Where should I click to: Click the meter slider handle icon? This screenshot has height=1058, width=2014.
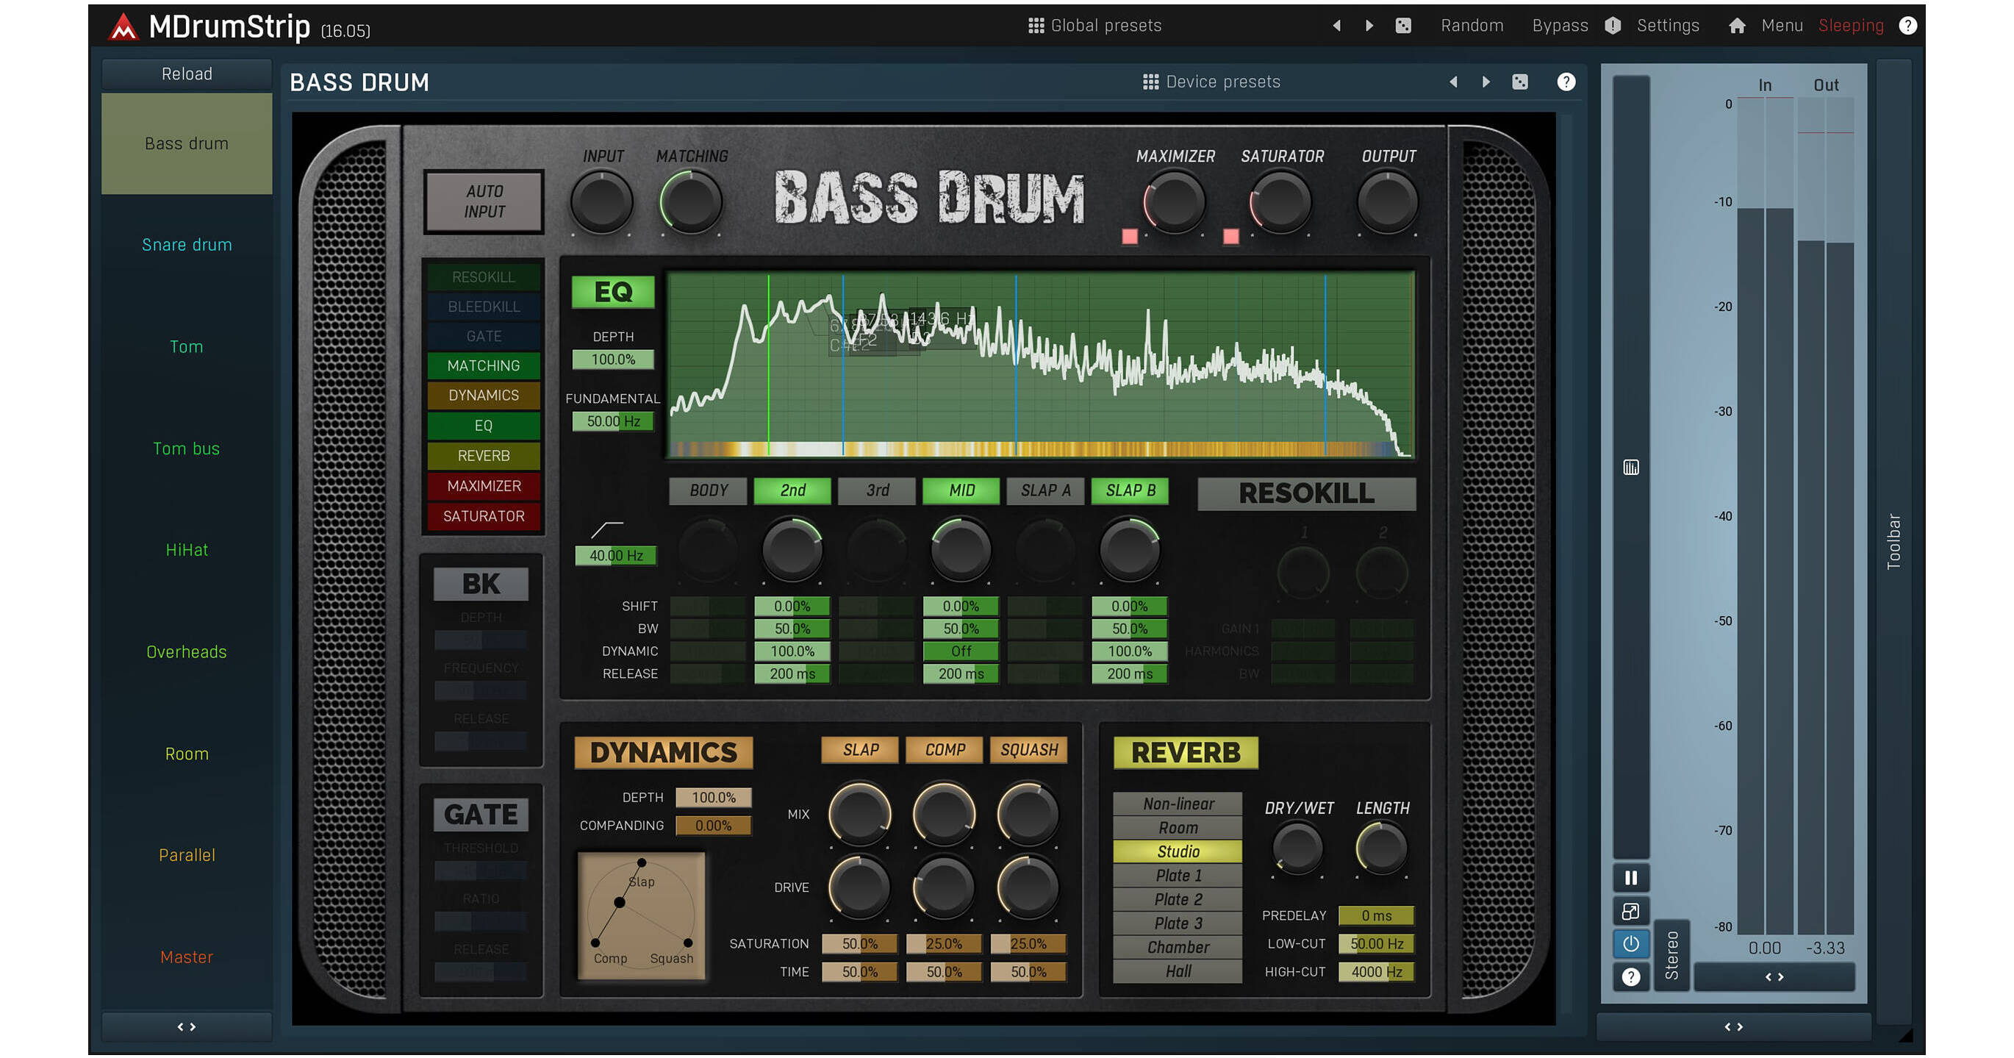1631,467
